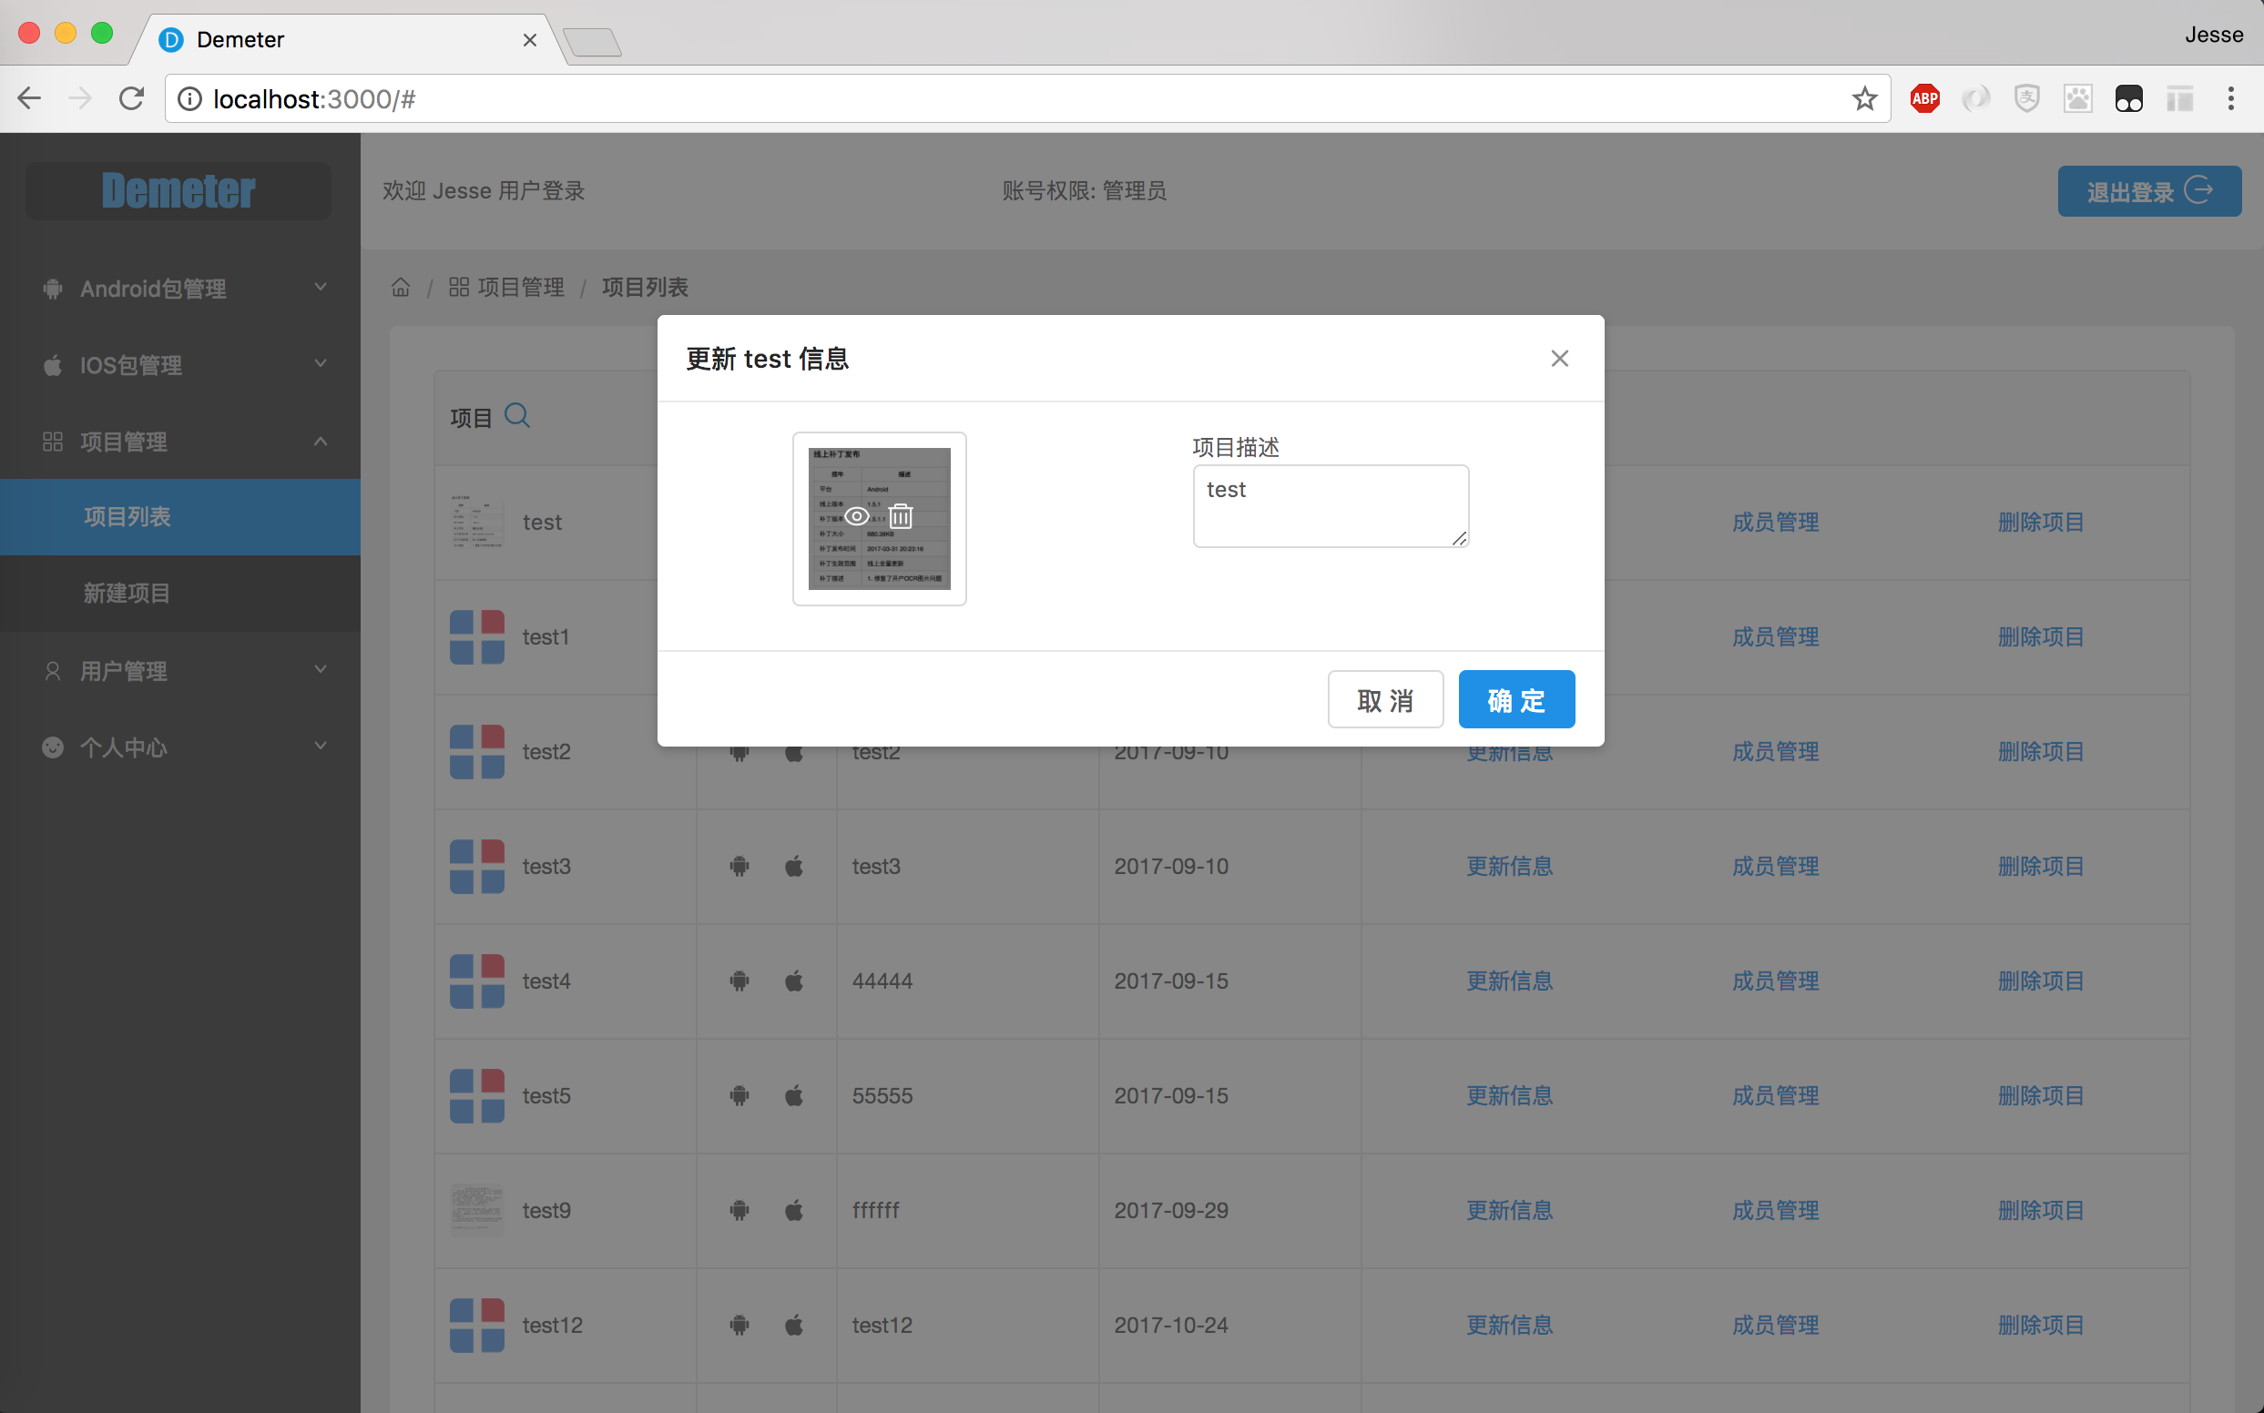The width and height of the screenshot is (2264, 1413).
Task: Click 删除项目 link for test4
Action: pos(2041,981)
